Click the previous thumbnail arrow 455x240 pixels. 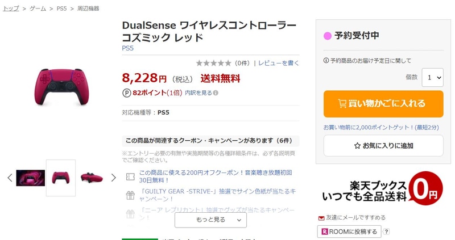point(9,178)
